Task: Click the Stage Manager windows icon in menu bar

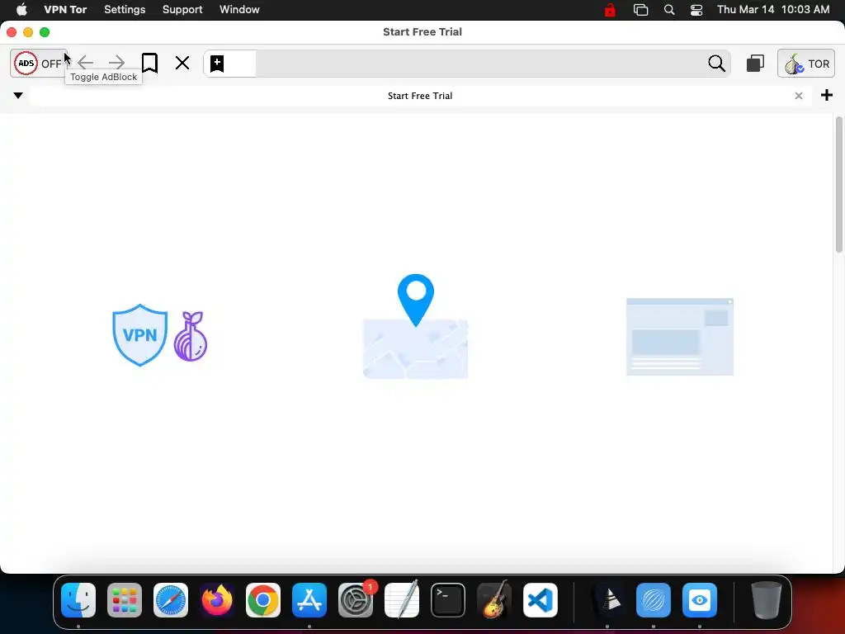Action: pos(640,10)
